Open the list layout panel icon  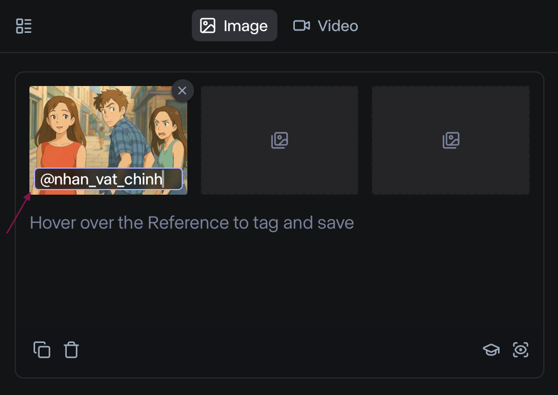tap(24, 26)
